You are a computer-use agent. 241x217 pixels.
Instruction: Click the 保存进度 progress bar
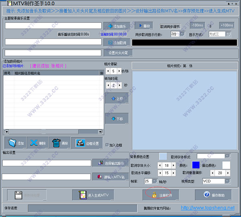(82, 208)
